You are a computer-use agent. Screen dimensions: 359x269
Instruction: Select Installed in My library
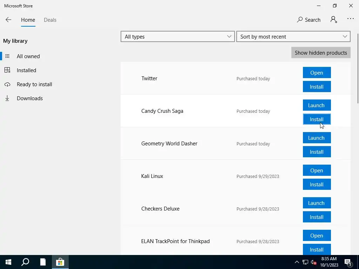(x=26, y=70)
